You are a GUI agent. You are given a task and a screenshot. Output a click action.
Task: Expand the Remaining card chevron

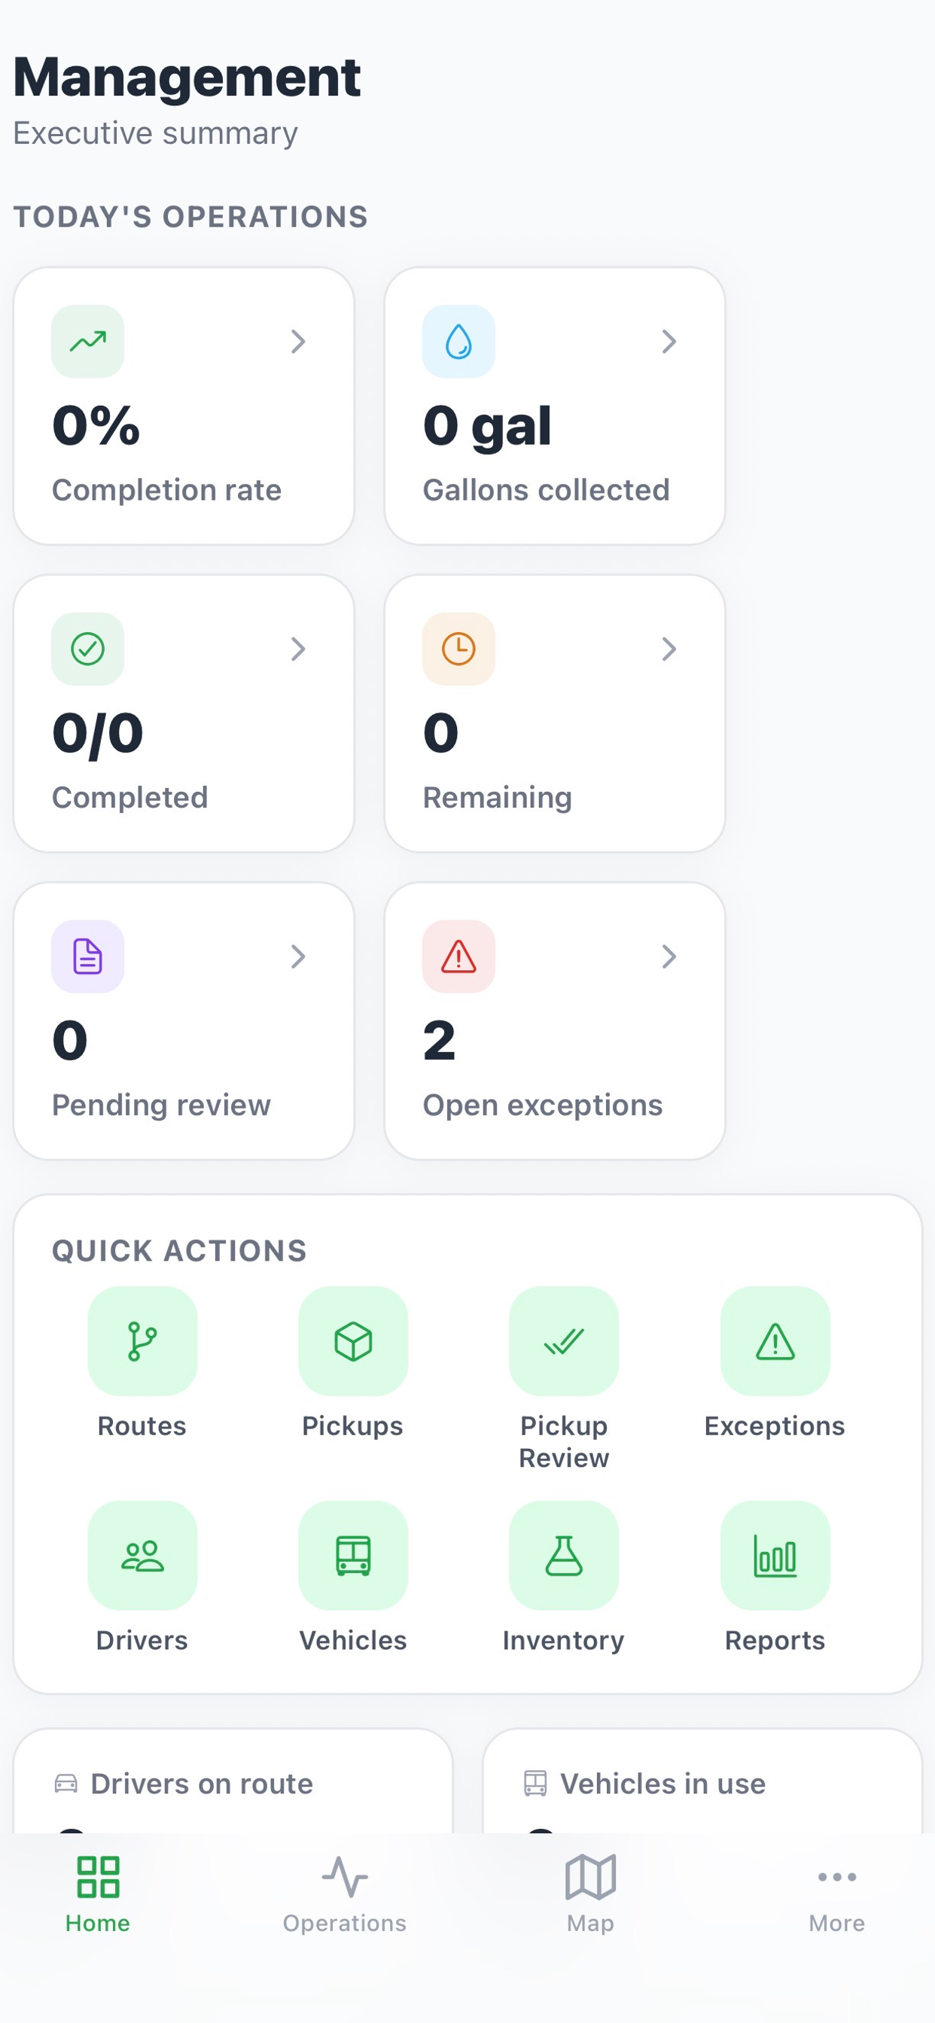pyautogui.click(x=669, y=649)
